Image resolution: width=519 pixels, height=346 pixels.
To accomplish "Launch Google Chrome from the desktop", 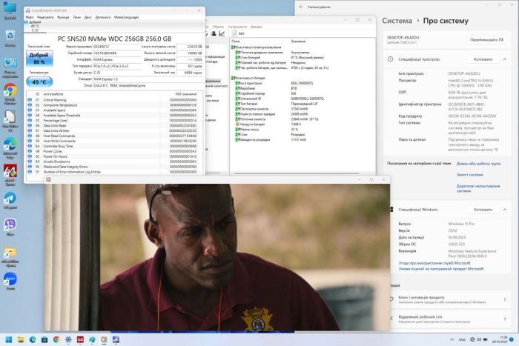I will pos(10,94).
